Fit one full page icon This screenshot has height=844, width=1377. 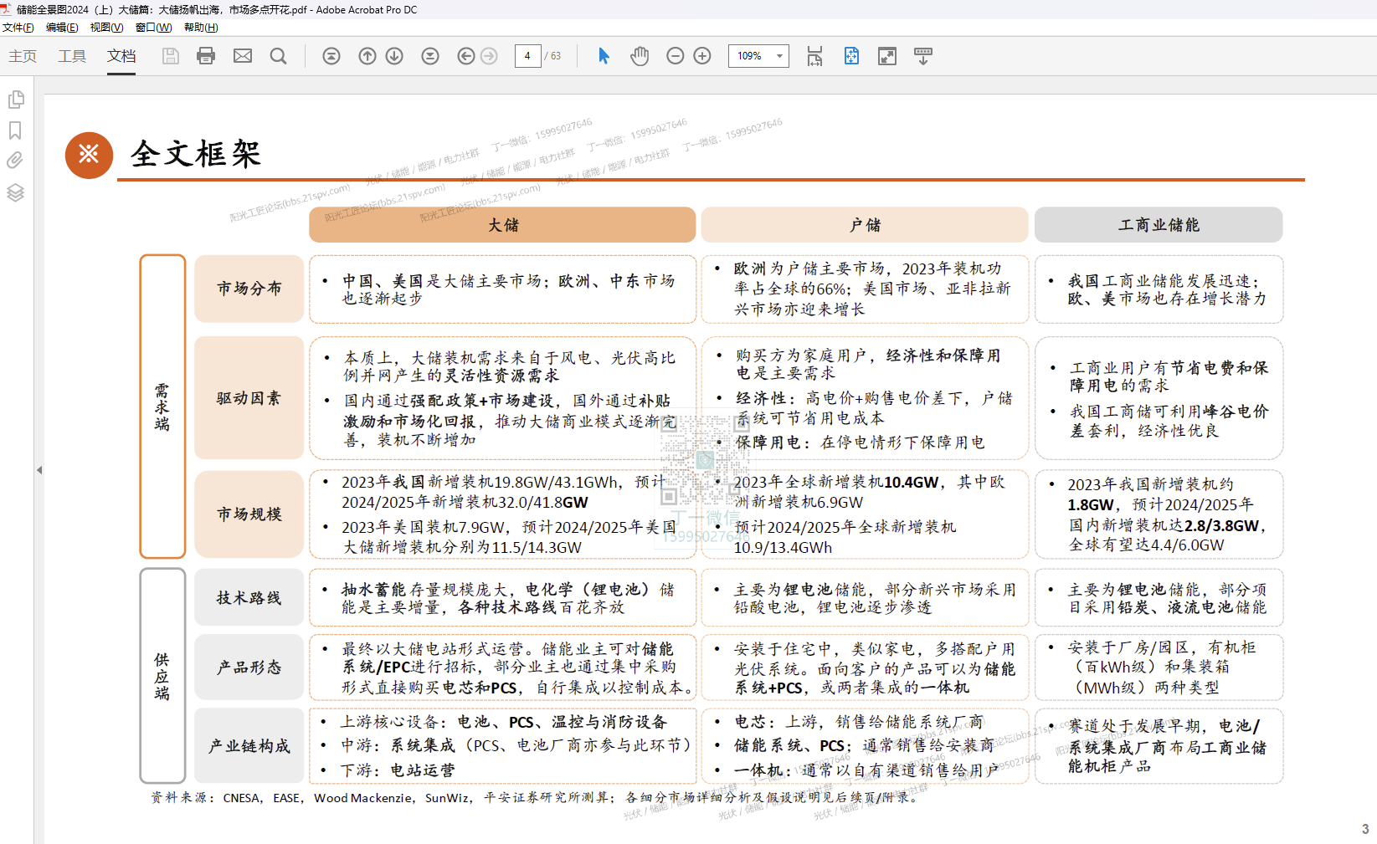coord(851,56)
